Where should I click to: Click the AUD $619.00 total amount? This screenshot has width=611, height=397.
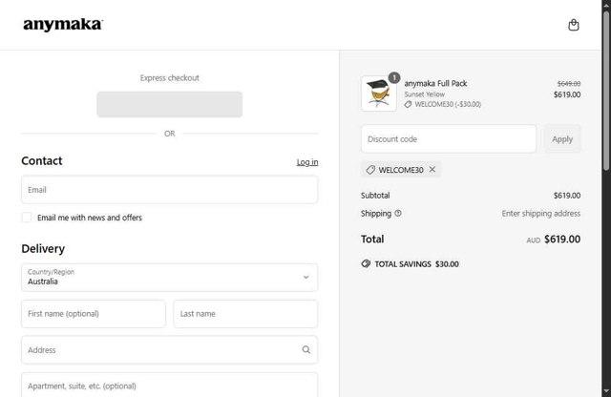[554, 240]
